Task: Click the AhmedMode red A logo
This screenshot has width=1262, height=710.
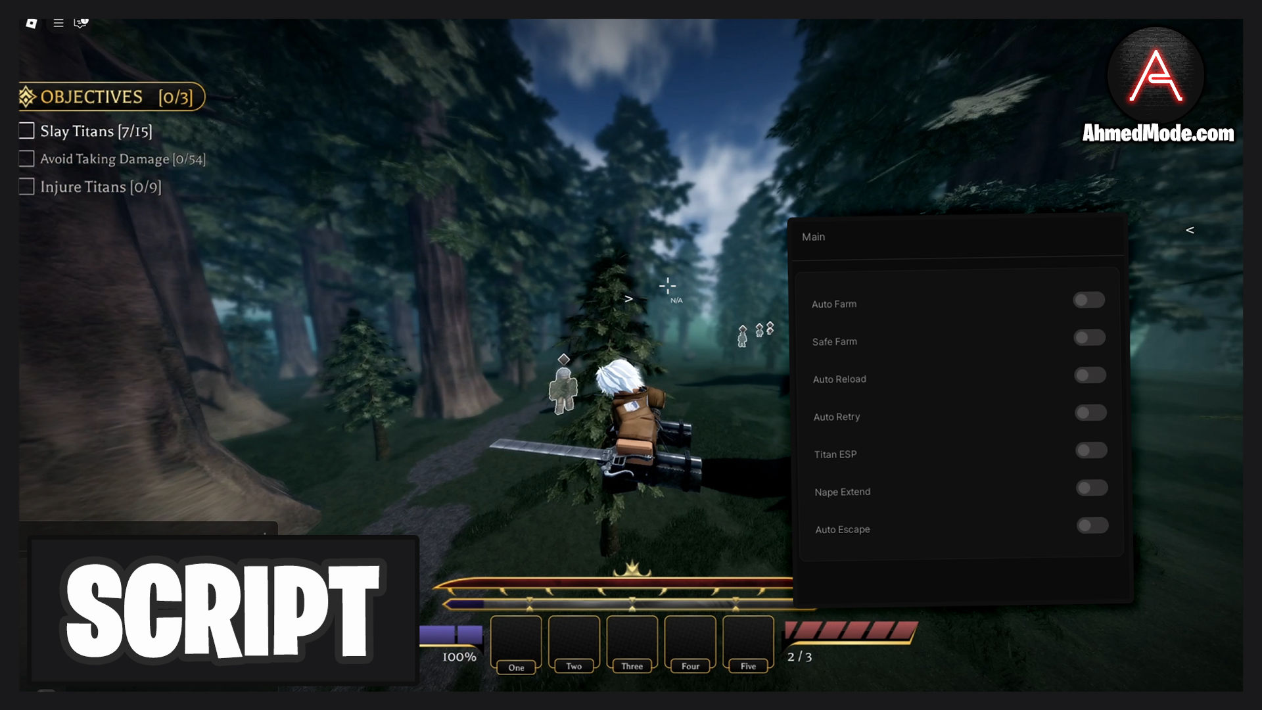Action: [x=1156, y=76]
